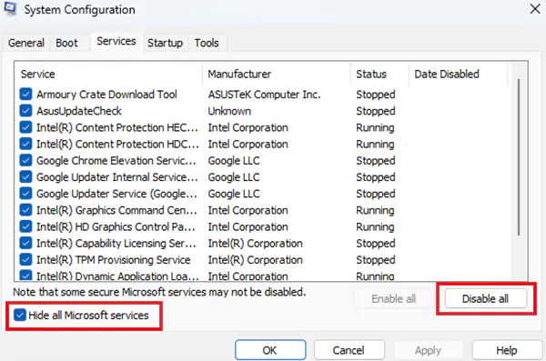
Task: Toggle Google Updater Service (Google... checkbox
Action: point(25,194)
